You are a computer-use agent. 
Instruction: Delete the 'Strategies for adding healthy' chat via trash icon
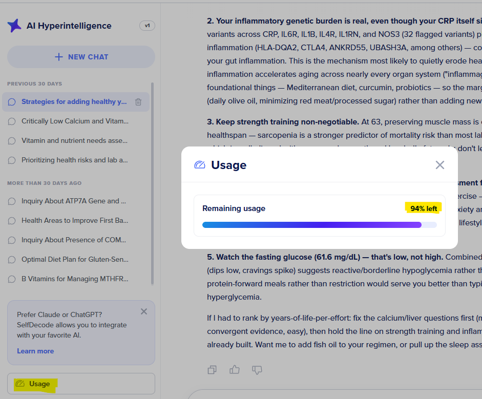138,102
